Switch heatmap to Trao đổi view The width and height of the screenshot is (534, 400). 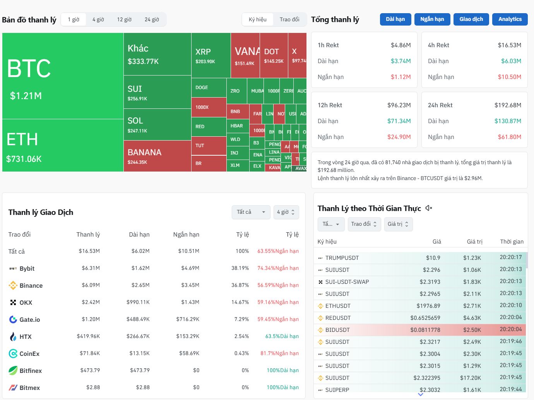pos(289,19)
